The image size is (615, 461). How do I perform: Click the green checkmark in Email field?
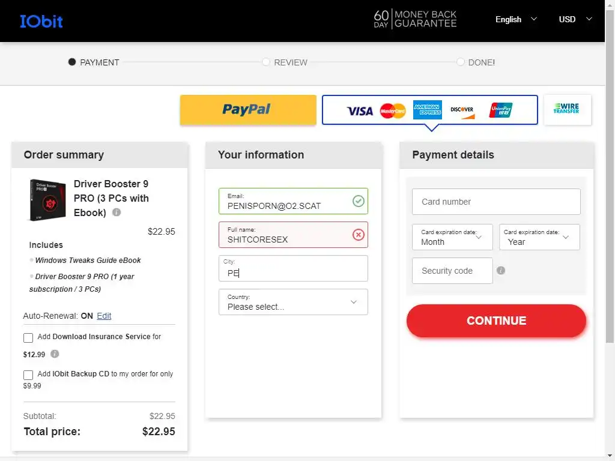359,201
